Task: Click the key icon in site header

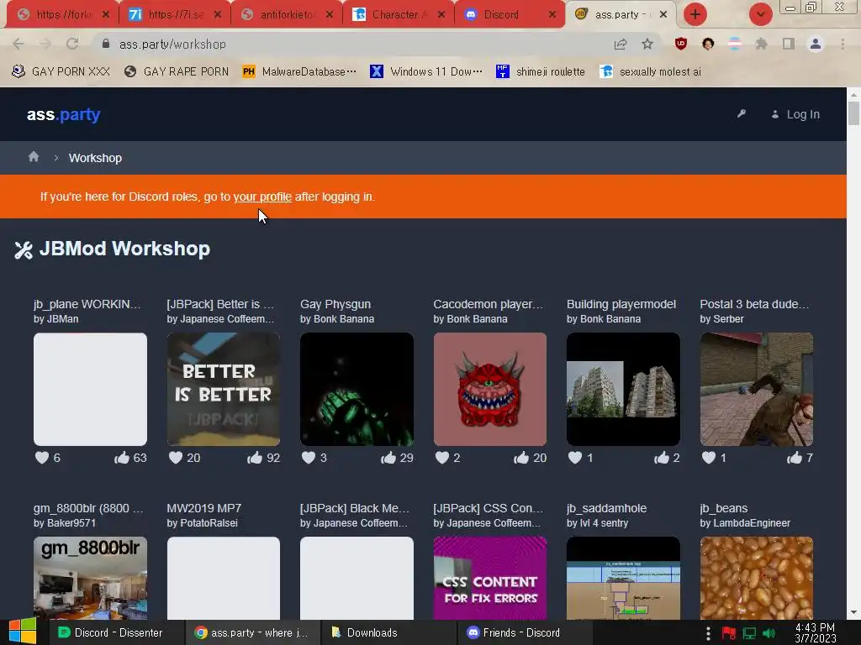Action: (x=742, y=113)
